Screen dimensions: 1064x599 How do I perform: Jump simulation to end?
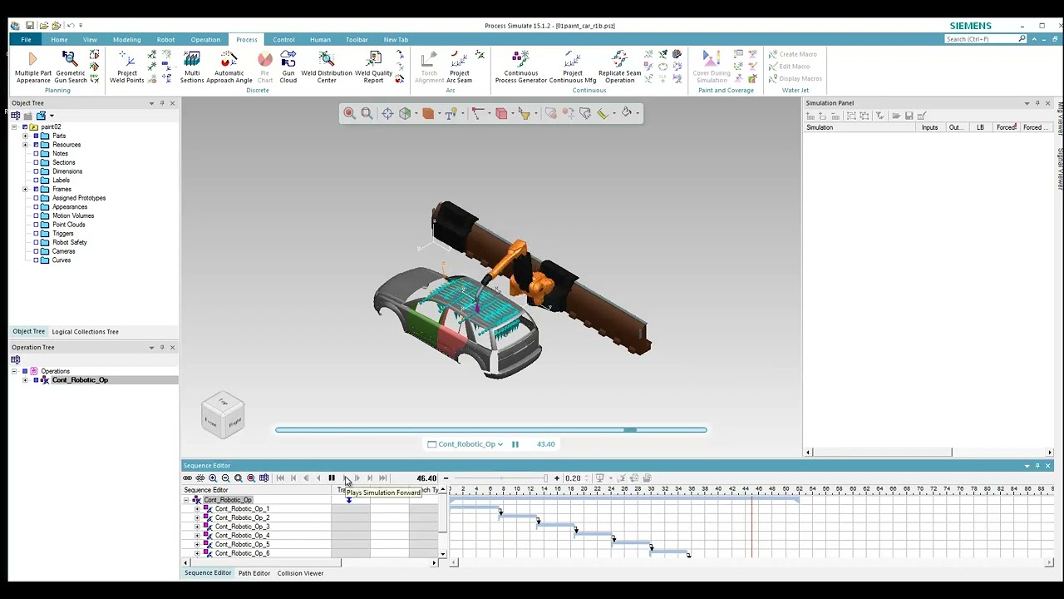[x=383, y=478]
